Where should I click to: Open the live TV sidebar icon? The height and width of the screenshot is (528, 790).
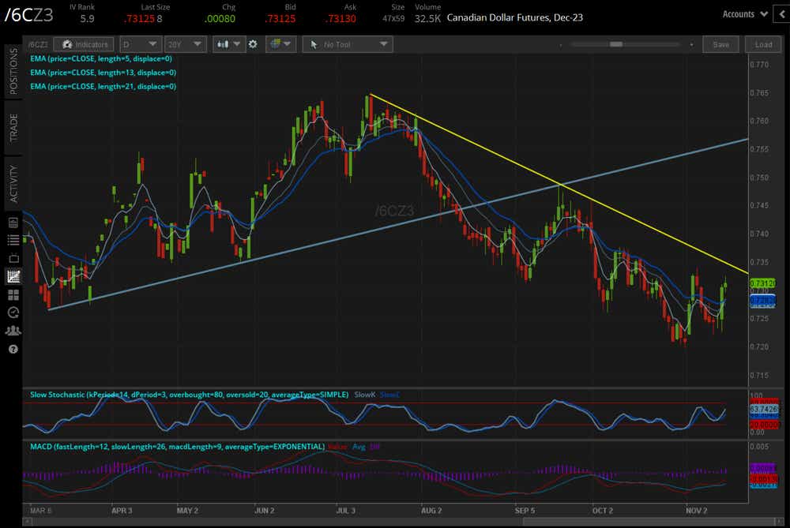point(13,258)
